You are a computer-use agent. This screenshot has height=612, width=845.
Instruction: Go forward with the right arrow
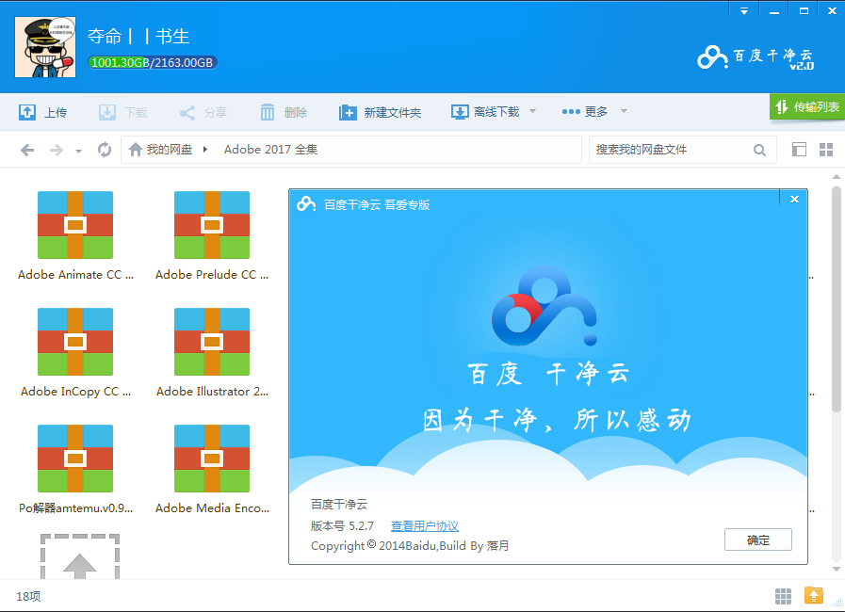pos(57,150)
